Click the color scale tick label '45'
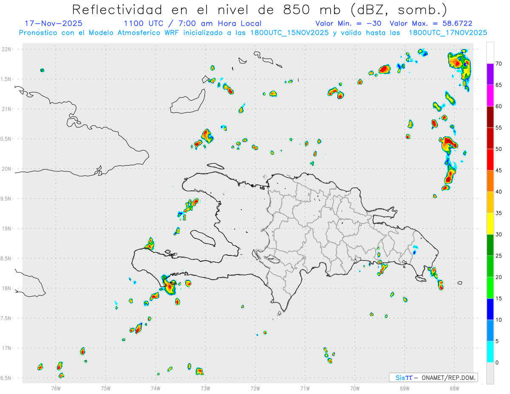Screen dimensions: 510x394 [x=499, y=170]
